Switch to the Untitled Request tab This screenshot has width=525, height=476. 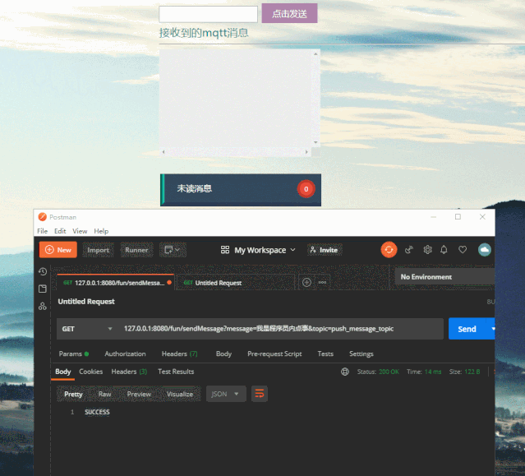pyautogui.click(x=234, y=283)
